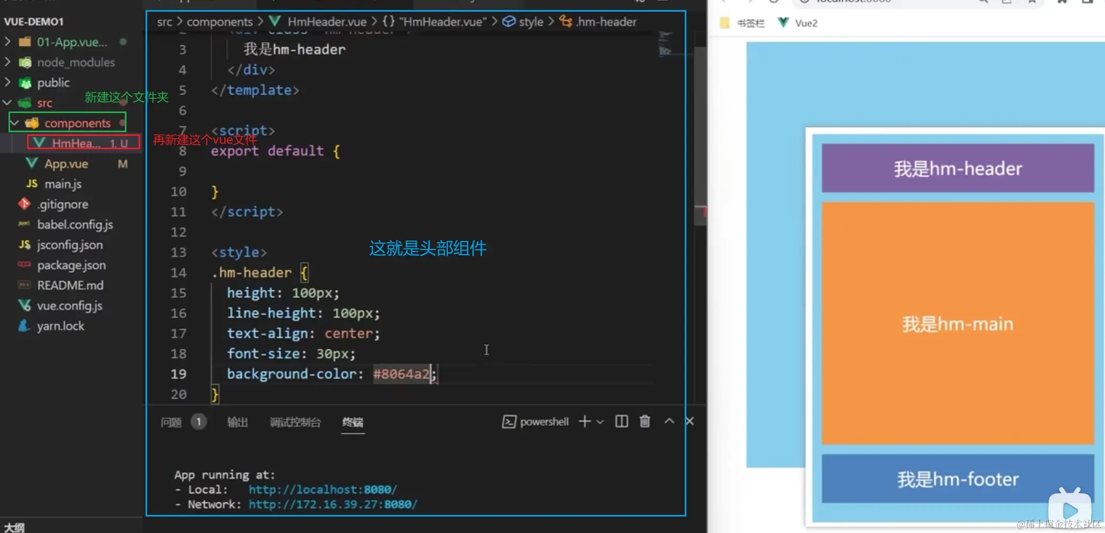Open package.json file

tap(72, 265)
